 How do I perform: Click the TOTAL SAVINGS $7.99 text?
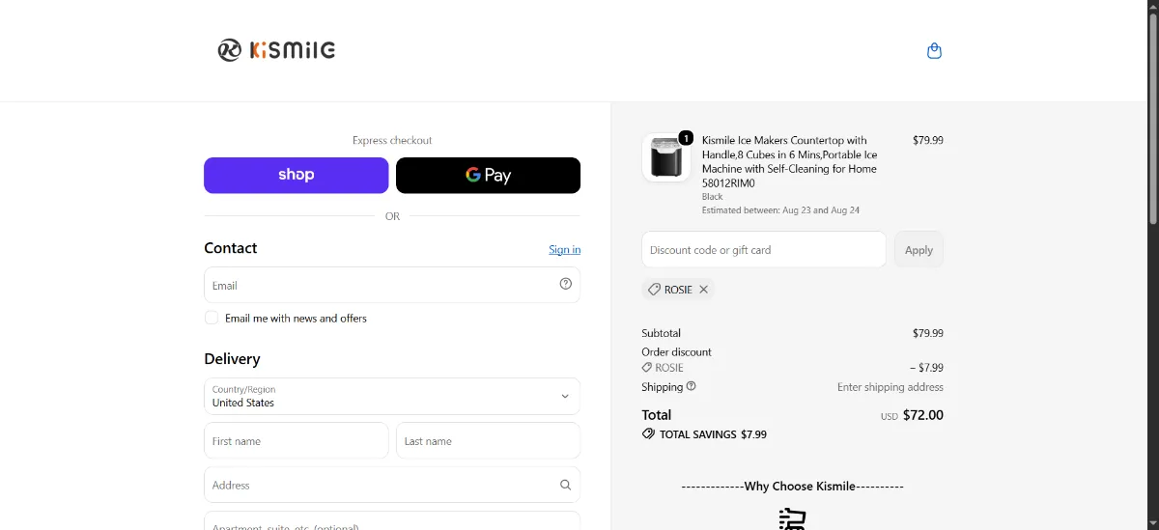pyautogui.click(x=713, y=434)
